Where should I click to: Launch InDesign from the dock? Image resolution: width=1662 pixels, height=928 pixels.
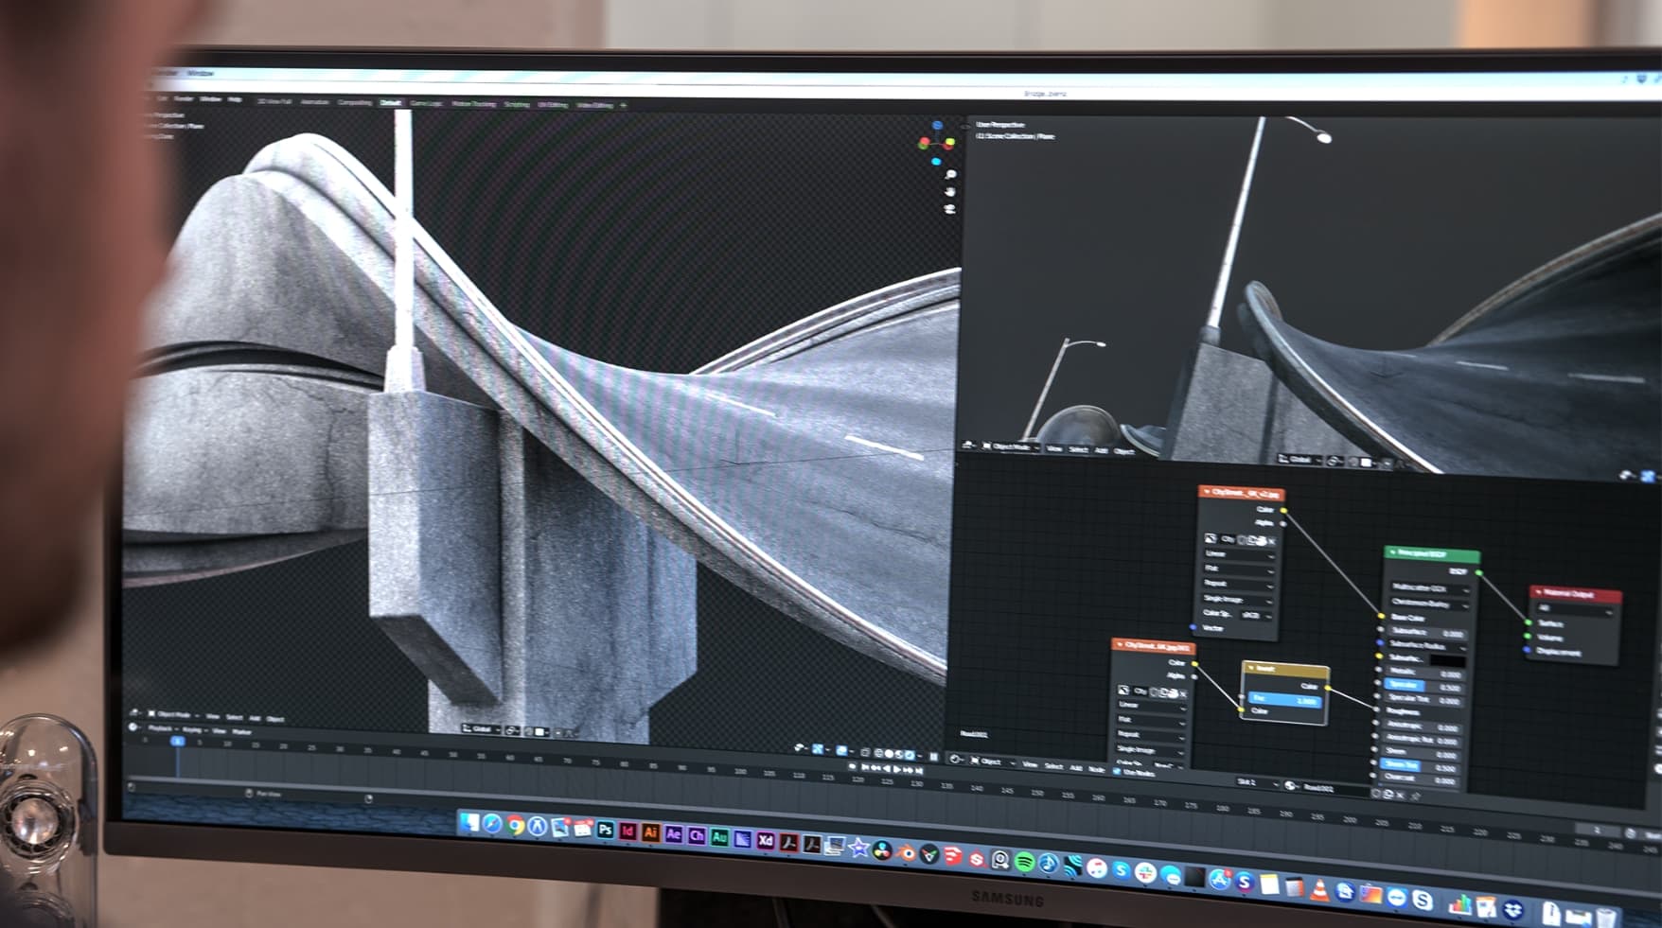[x=628, y=832]
